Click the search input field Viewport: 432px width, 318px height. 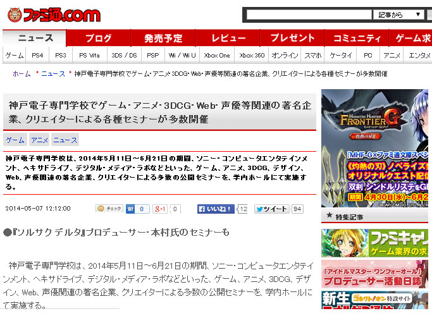point(309,15)
